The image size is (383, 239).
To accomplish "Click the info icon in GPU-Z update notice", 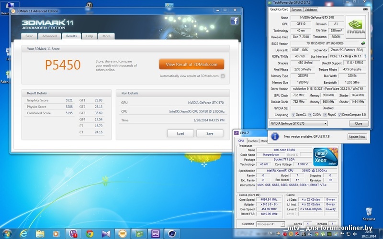I will [x=275, y=137].
